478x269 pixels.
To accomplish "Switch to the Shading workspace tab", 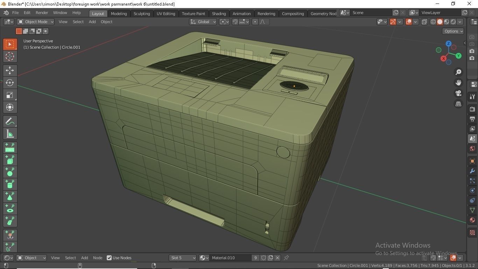I will tap(219, 13).
